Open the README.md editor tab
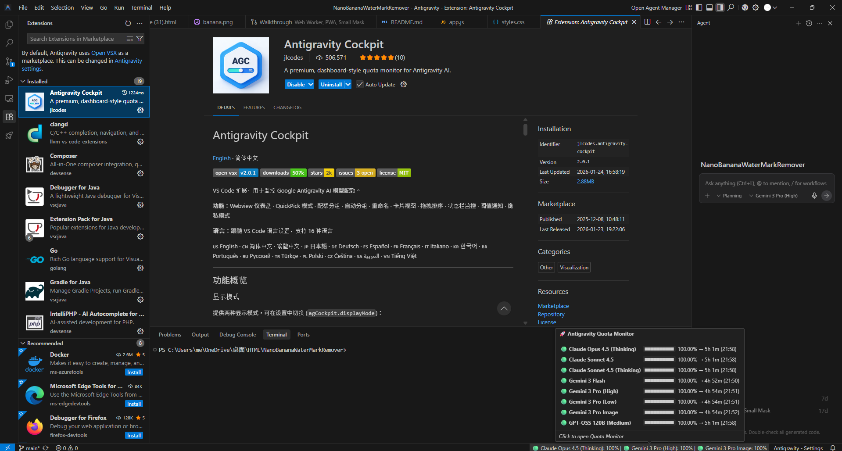Image resolution: width=842 pixels, height=451 pixels. point(406,22)
